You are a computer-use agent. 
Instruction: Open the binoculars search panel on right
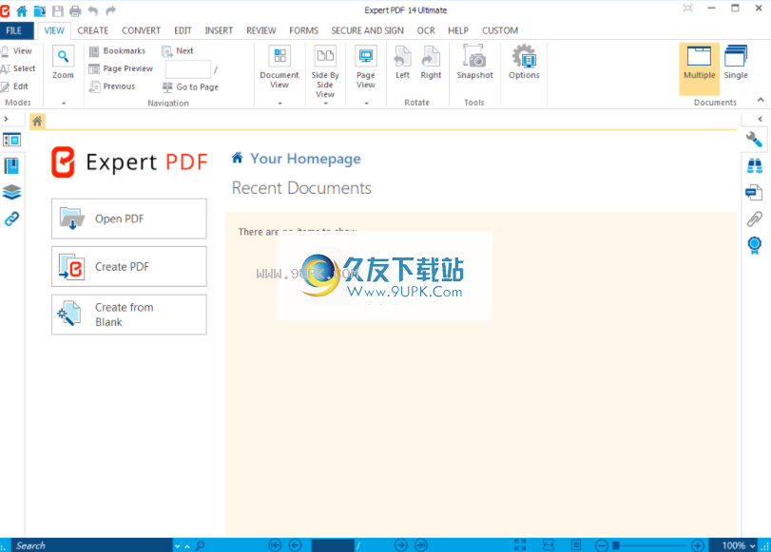click(754, 166)
